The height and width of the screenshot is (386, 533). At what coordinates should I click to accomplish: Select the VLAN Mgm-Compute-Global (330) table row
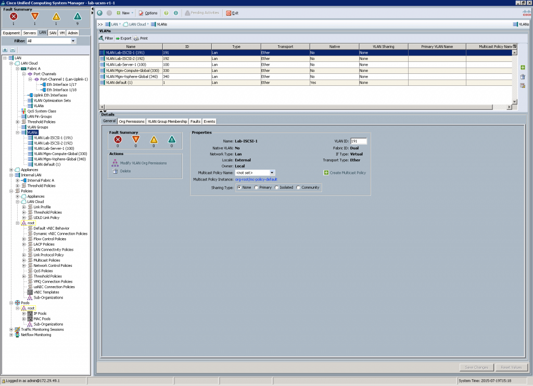306,71
